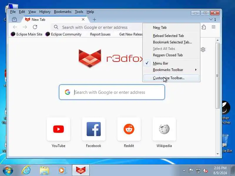The image size is (235, 176).
Task: Go back with the back arrow
Action: coord(15,27)
